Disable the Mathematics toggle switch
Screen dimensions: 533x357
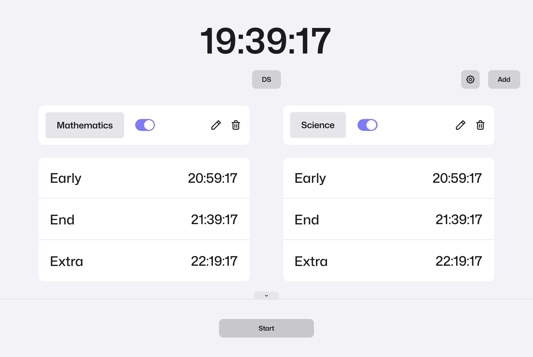coord(145,125)
